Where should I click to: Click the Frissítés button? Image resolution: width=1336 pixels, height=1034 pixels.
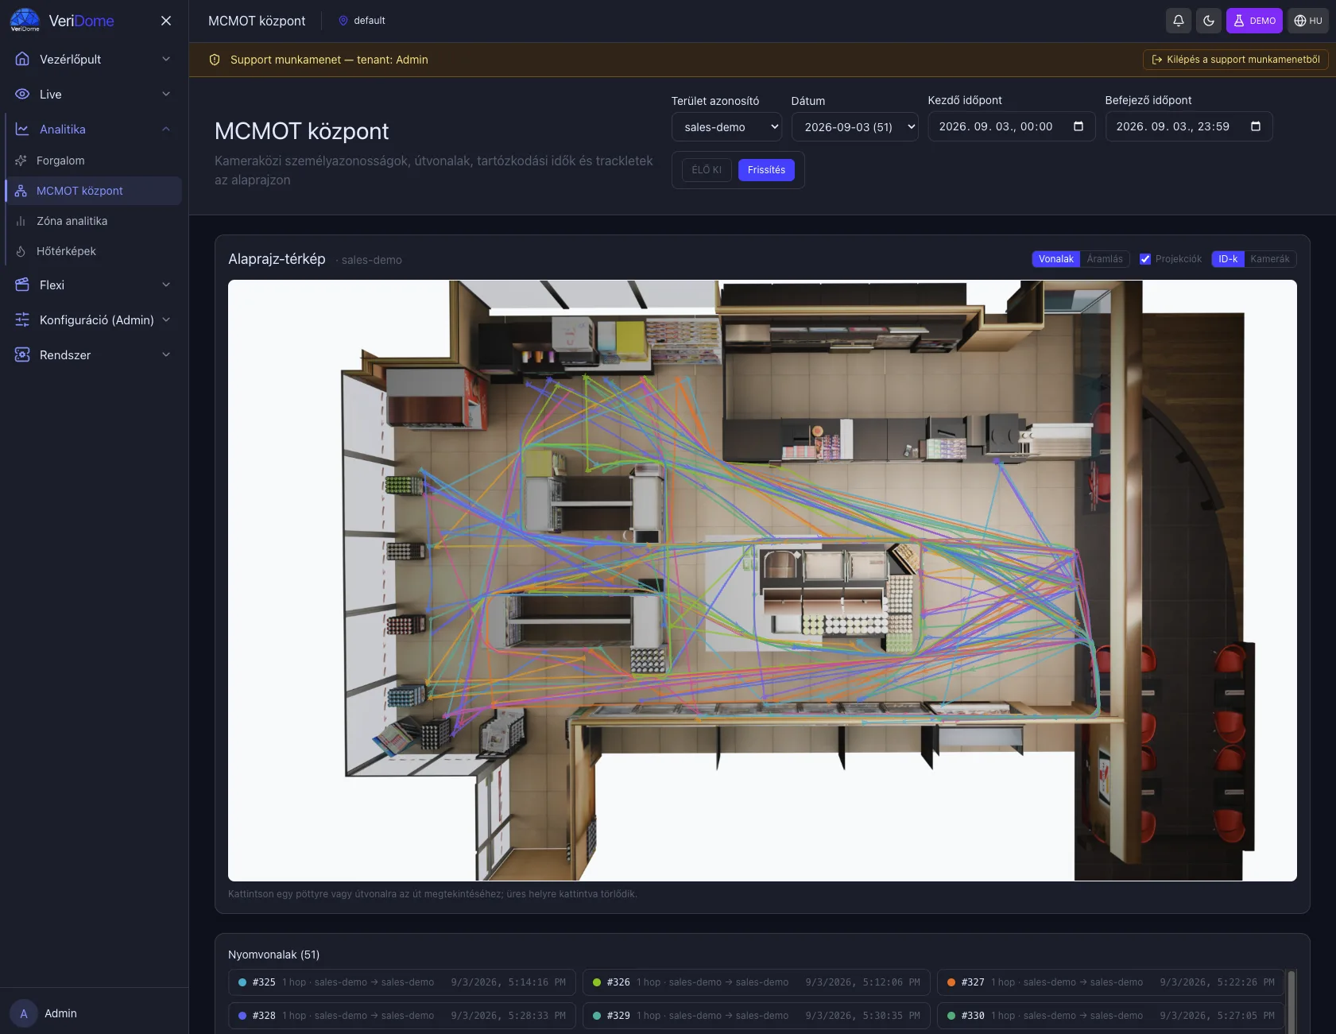[x=766, y=170]
